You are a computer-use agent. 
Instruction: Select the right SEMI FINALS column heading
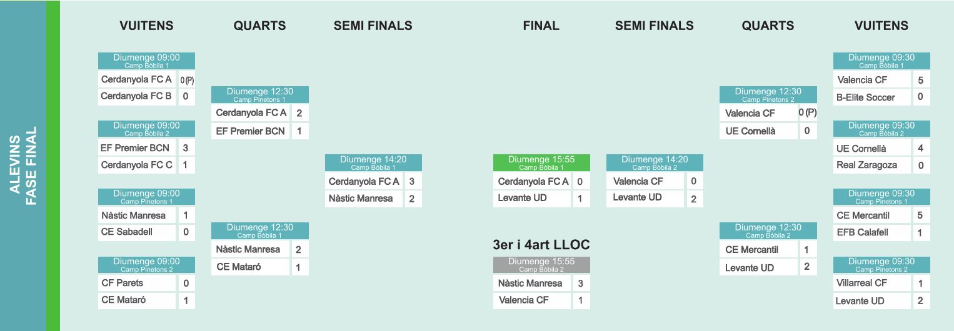pyautogui.click(x=655, y=26)
